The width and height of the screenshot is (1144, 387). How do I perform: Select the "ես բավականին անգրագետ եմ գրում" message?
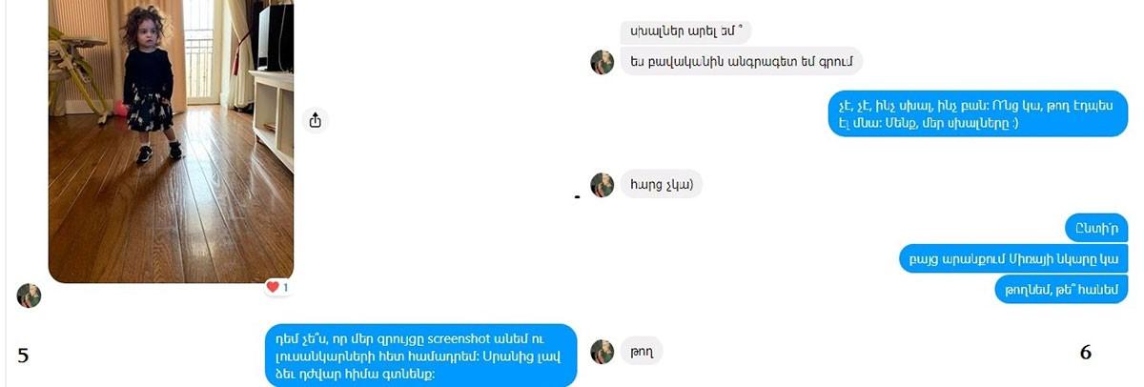pyautogui.click(x=742, y=61)
